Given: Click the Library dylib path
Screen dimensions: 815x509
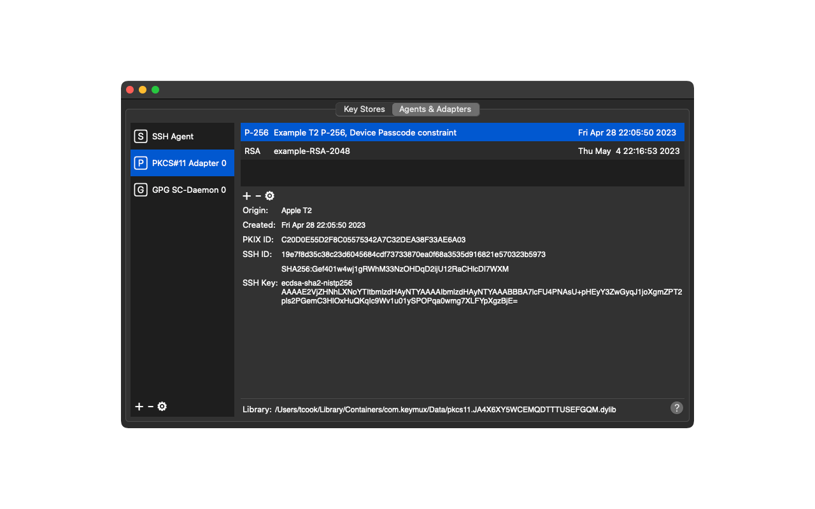Looking at the screenshot, I should click(445, 410).
